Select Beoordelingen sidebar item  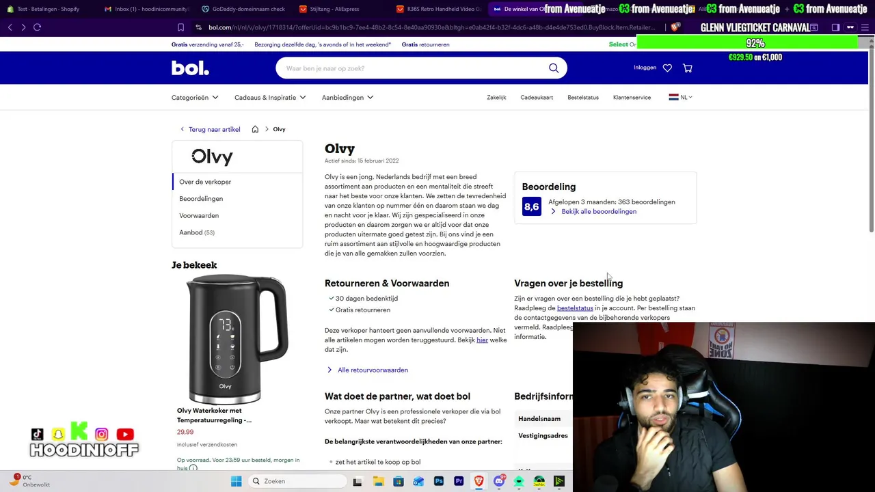237,199
